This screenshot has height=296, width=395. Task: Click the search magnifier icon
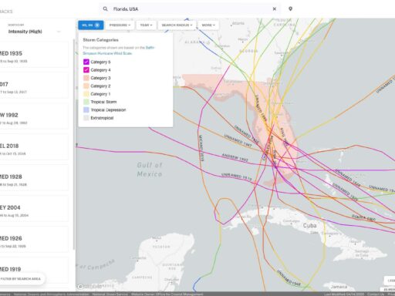click(x=105, y=8)
